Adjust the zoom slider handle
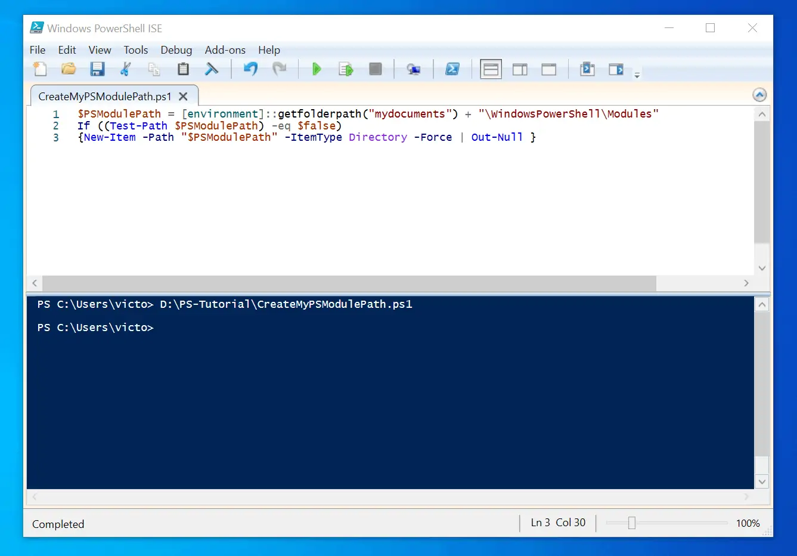 point(632,523)
